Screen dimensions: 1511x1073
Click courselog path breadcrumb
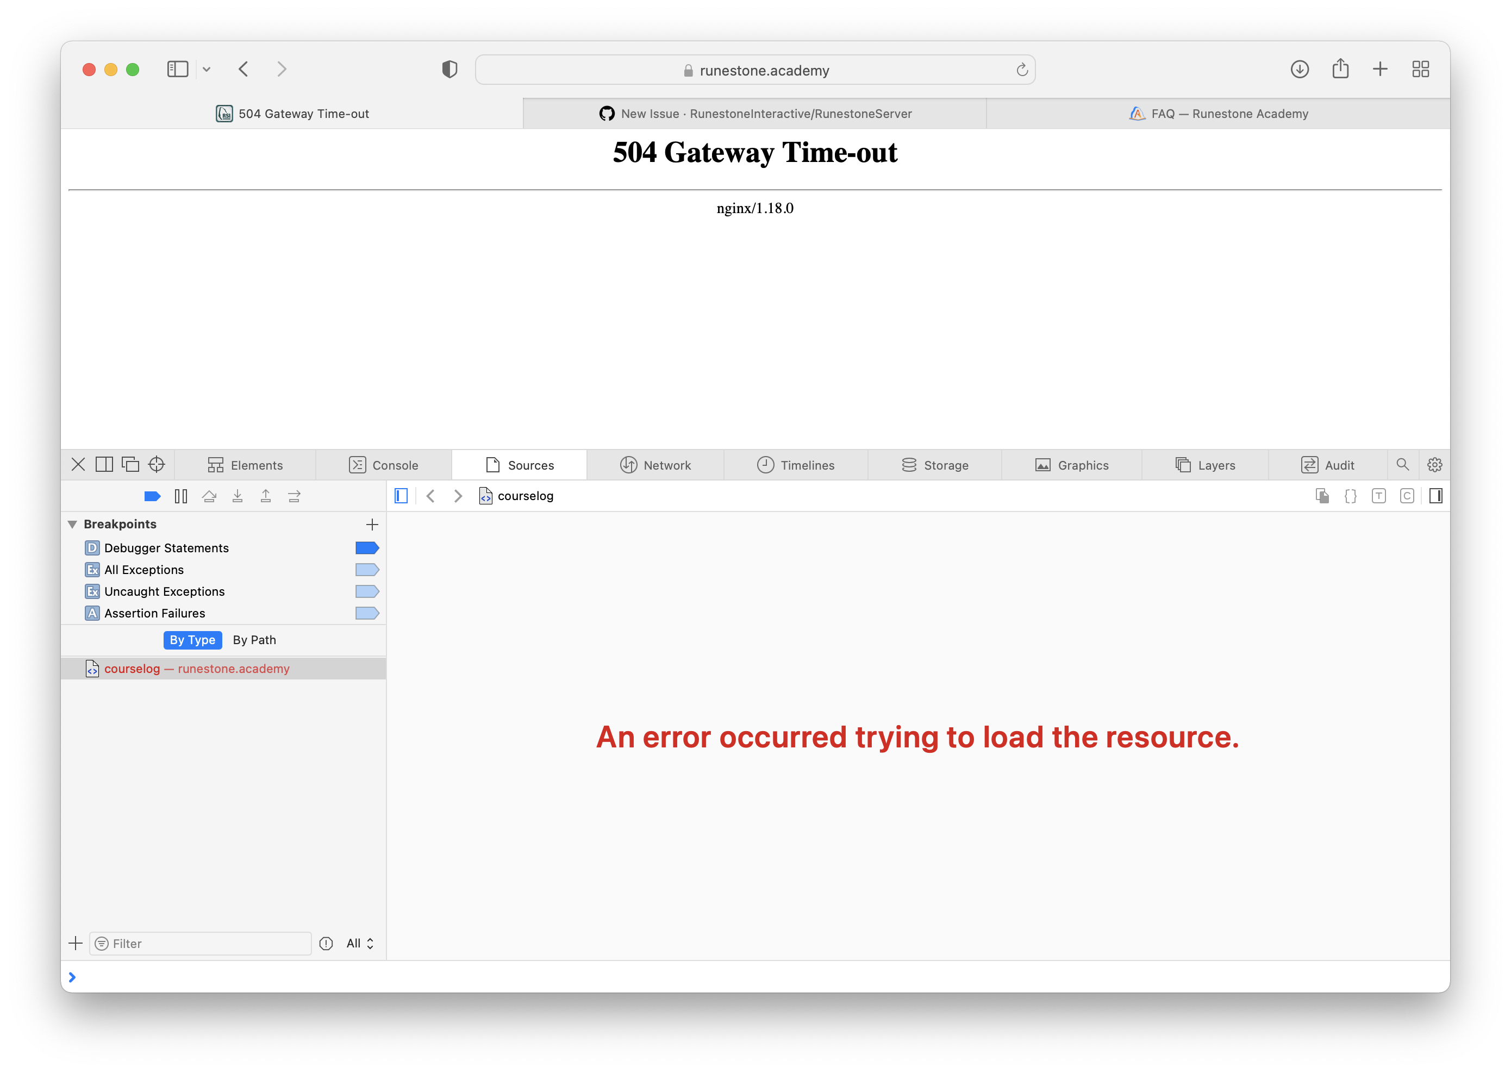click(517, 496)
